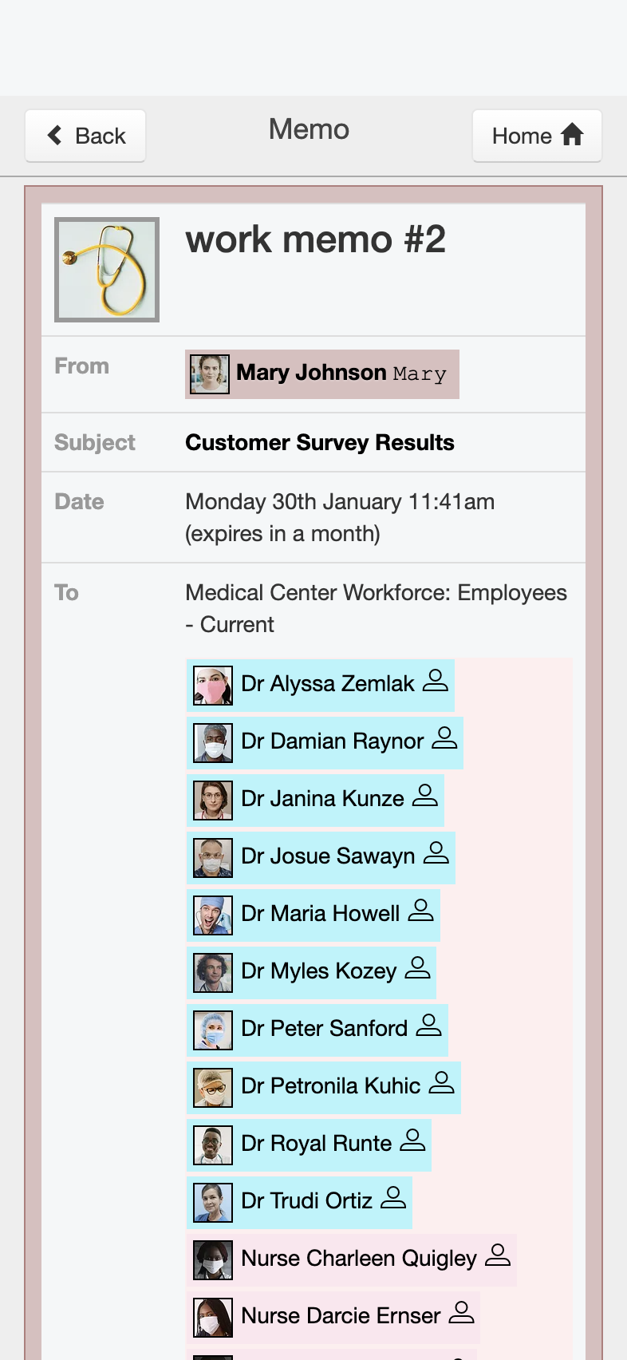Image resolution: width=627 pixels, height=1360 pixels.
Task: Click the person icon beside Dr Maria Howell
Action: click(420, 911)
